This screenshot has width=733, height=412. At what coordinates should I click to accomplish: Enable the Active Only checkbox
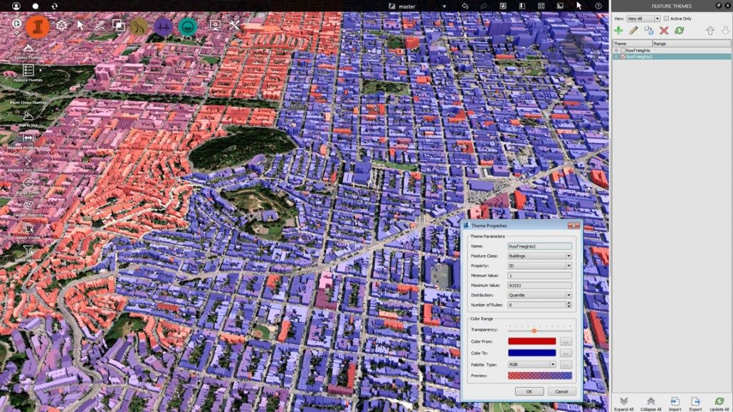[666, 19]
